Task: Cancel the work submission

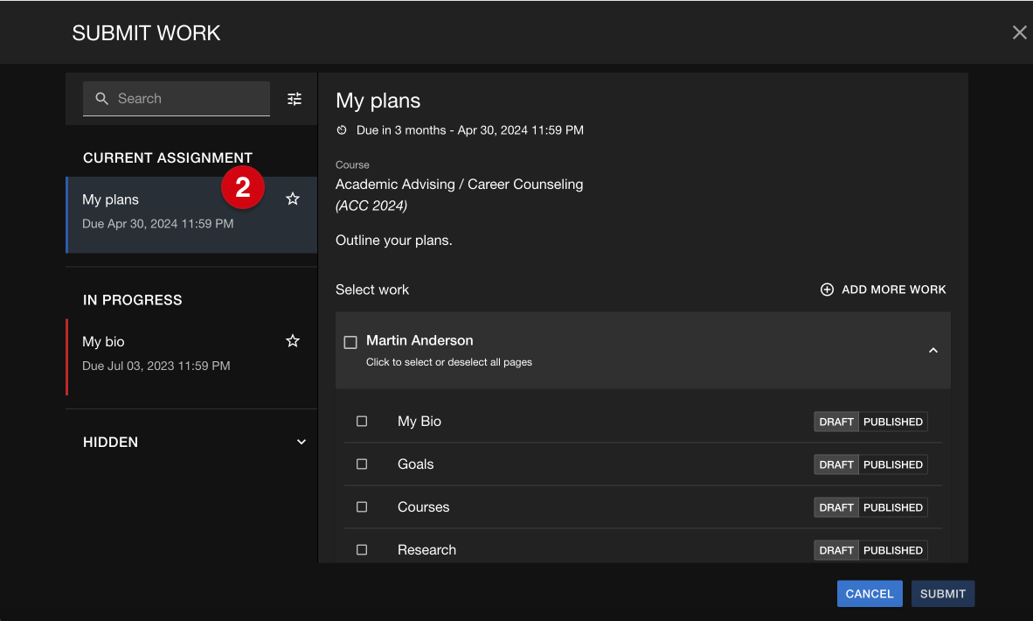Action: tap(869, 593)
